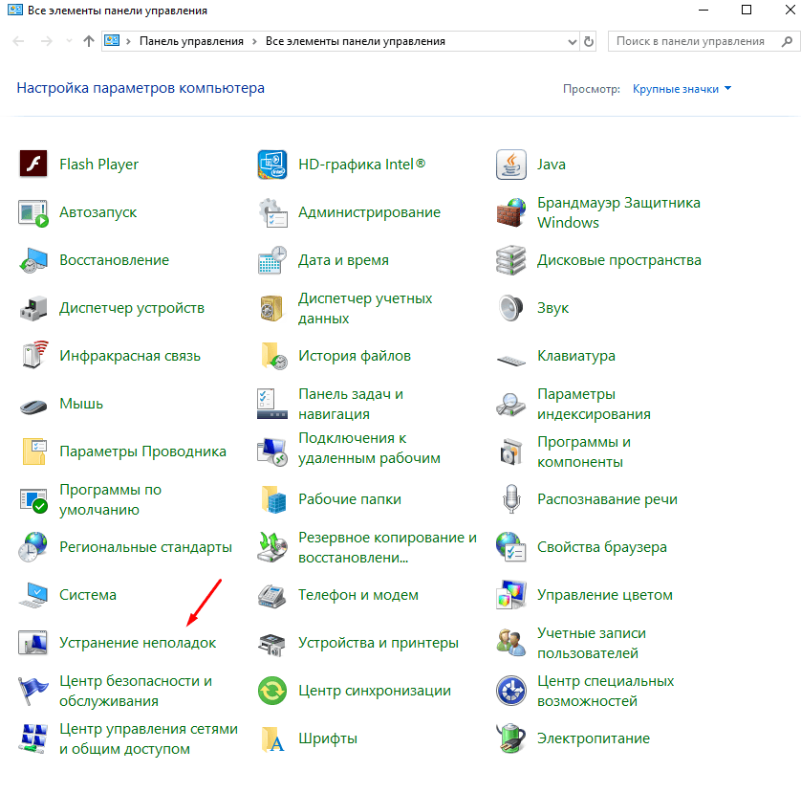801x793 pixels.
Task: Click the Устранение неполадок link text
Action: click(x=138, y=643)
